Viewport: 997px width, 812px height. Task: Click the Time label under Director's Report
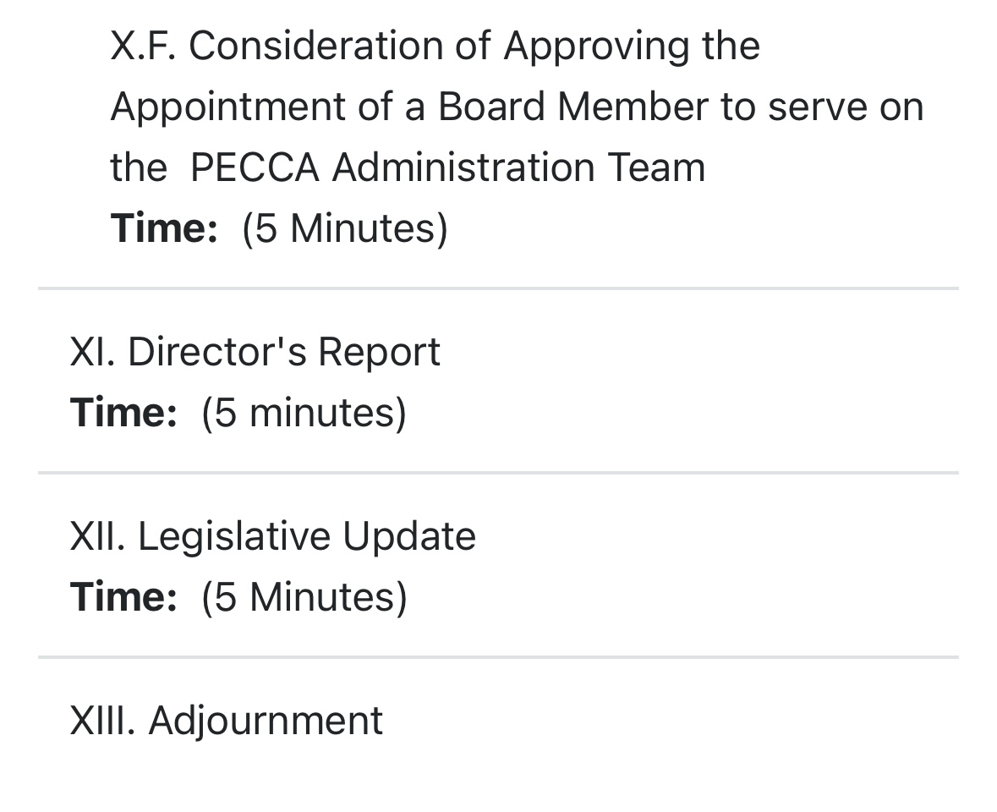point(123,413)
